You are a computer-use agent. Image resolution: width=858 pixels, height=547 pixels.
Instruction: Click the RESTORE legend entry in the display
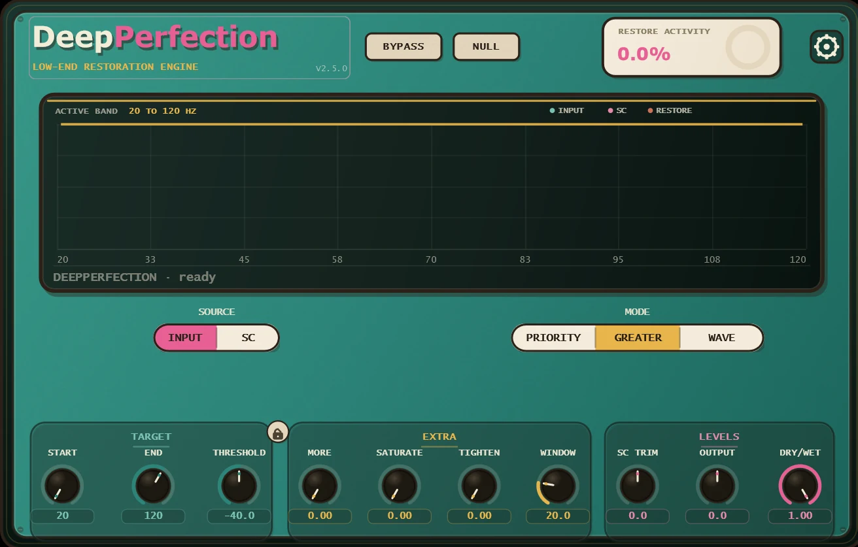670,110
